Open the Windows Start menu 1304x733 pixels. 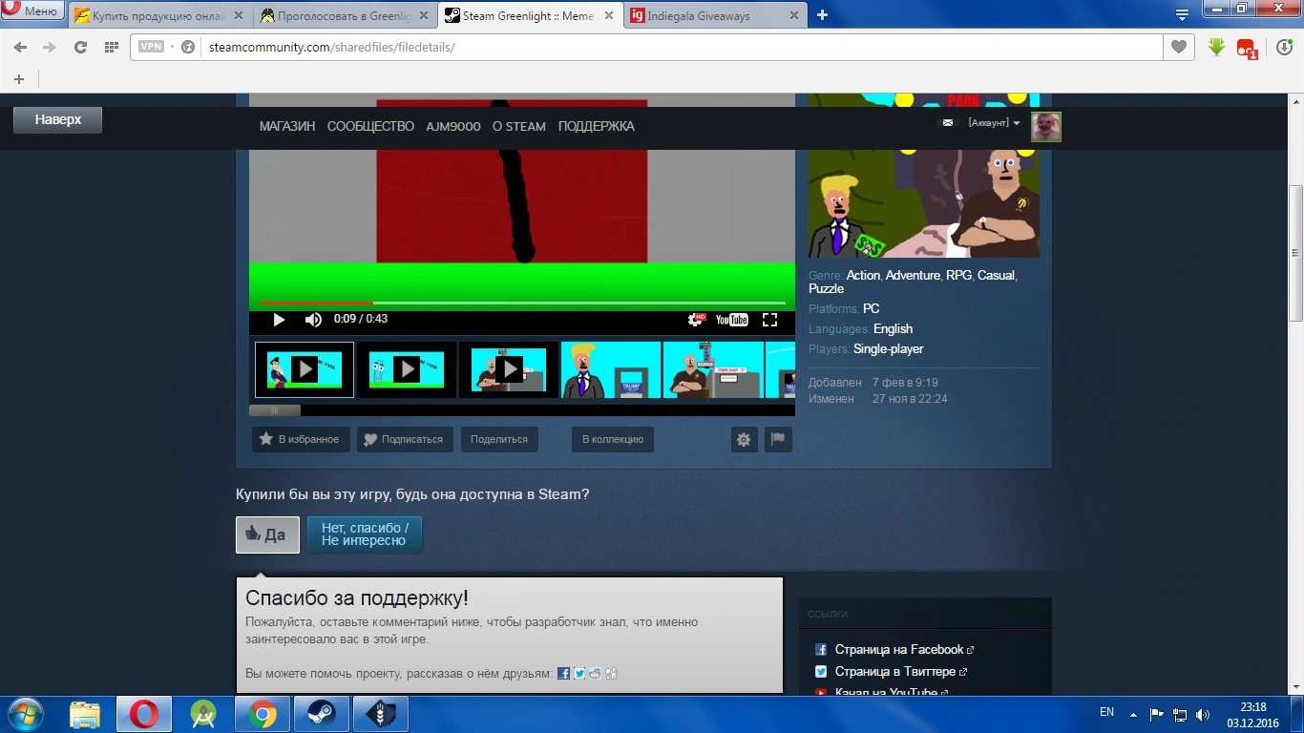[26, 714]
